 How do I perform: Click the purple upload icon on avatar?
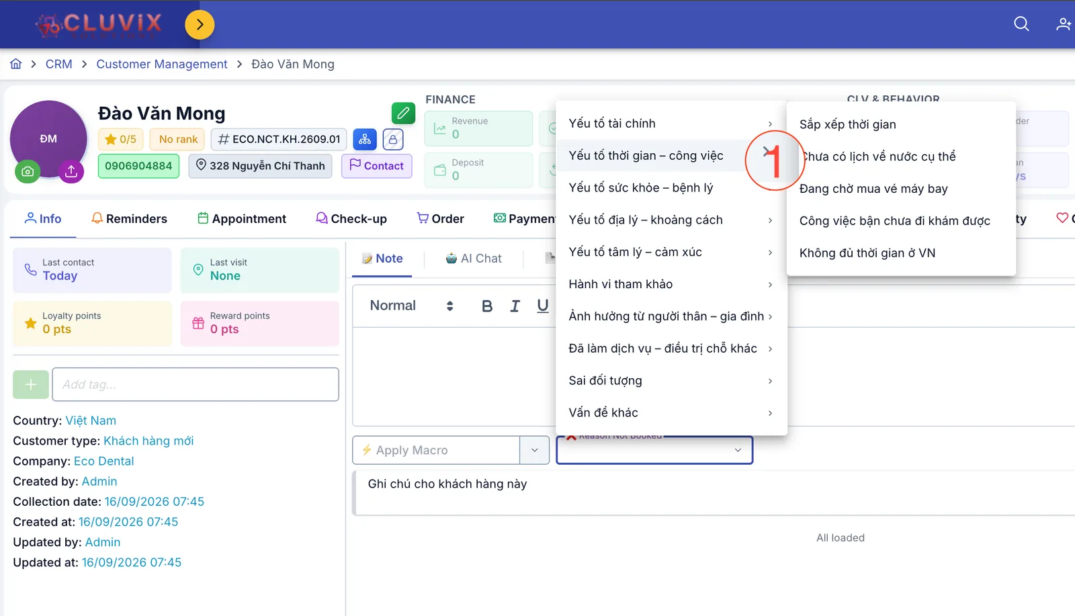[71, 171]
